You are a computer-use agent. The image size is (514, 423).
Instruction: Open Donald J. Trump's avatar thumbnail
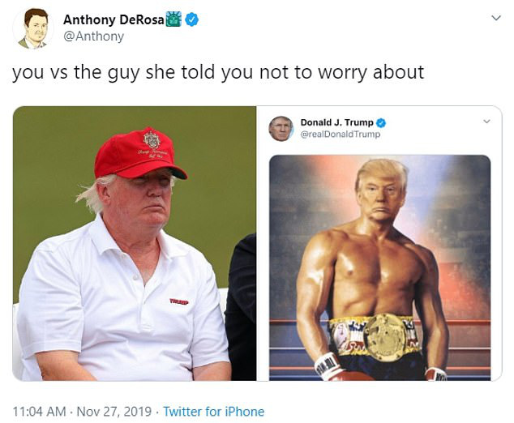point(281,129)
